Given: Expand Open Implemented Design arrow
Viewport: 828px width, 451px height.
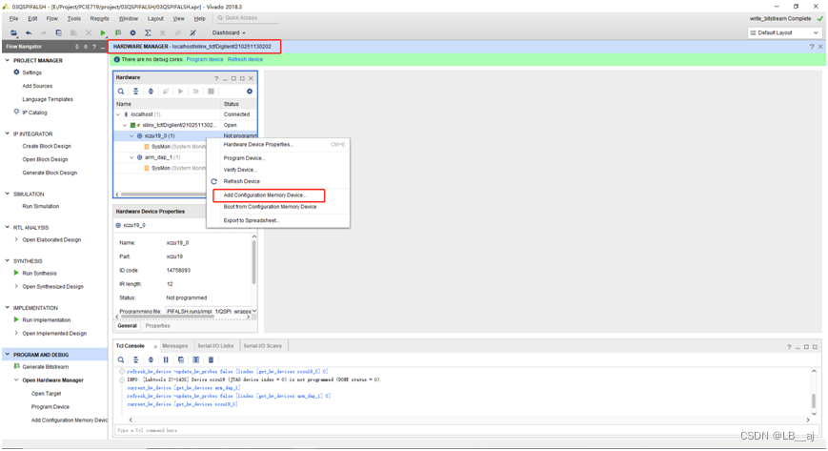Looking at the screenshot, I should click(x=16, y=333).
